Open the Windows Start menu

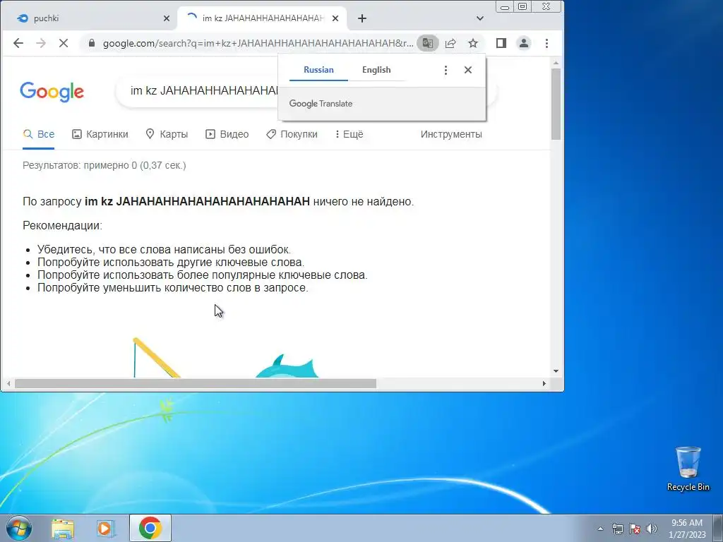(18, 528)
